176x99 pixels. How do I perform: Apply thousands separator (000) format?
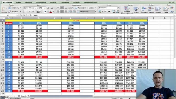pos(109,12)
